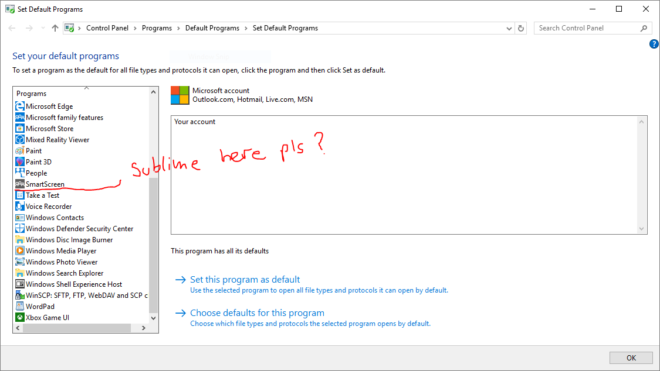
Task: Click the WordPad document icon
Action: (20, 307)
